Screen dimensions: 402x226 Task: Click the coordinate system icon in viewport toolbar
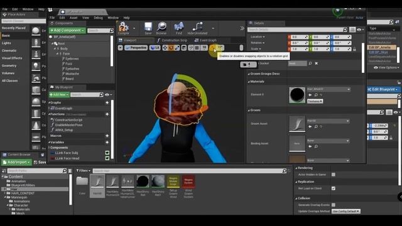coord(184,48)
